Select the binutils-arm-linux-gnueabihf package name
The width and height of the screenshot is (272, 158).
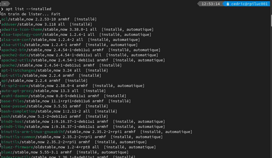(33, 132)
